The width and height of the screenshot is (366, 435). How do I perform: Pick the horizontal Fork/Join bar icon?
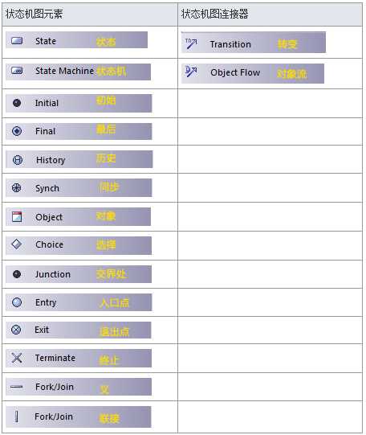(x=16, y=387)
